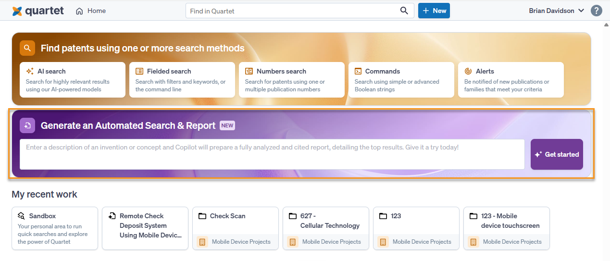Click the Numbers search icon
The width and height of the screenshot is (610, 261).
(x=249, y=71)
